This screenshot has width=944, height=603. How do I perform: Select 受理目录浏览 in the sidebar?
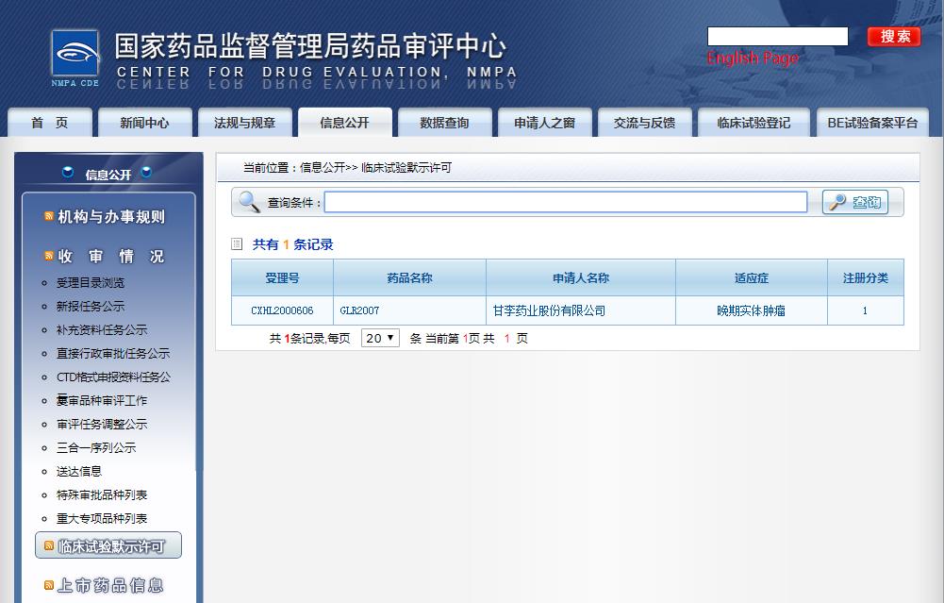(91, 282)
